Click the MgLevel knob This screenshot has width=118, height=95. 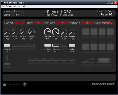pos(72,32)
